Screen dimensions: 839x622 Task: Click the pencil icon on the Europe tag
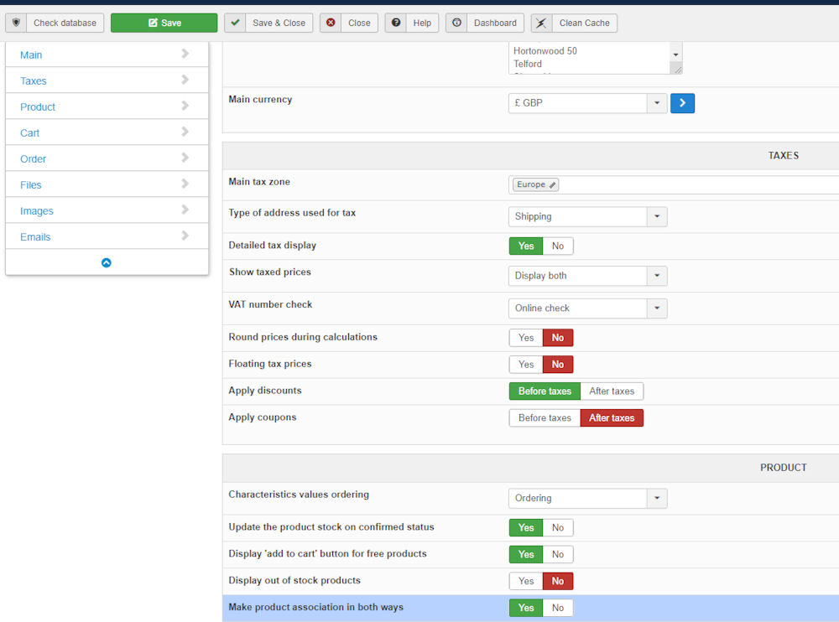pos(552,184)
